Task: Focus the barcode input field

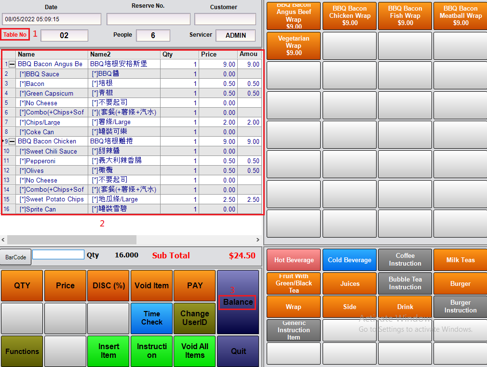Action: pos(58,254)
